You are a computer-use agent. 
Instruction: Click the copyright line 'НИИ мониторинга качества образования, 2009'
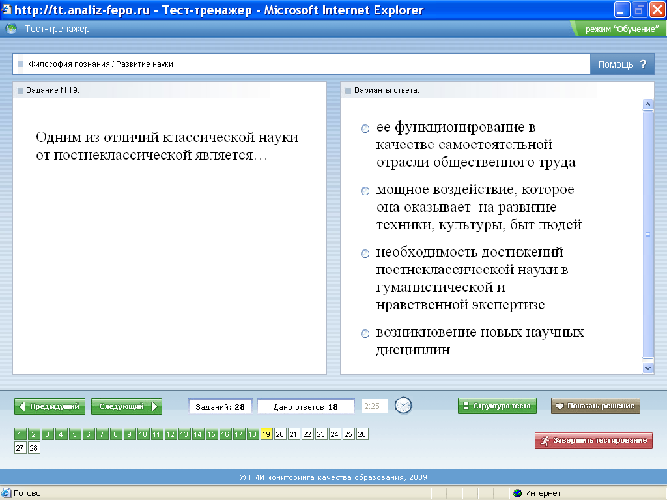333,477
